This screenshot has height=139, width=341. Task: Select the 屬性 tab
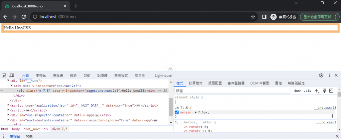[x=279, y=83]
